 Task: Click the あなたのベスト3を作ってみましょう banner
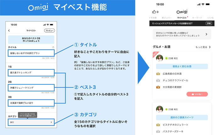31,40
